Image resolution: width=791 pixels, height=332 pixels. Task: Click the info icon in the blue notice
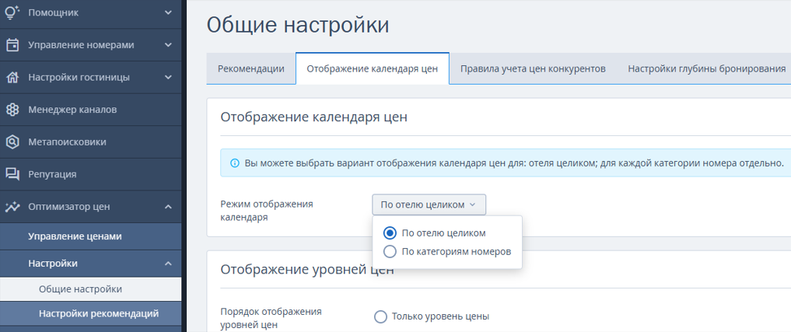[x=234, y=163]
